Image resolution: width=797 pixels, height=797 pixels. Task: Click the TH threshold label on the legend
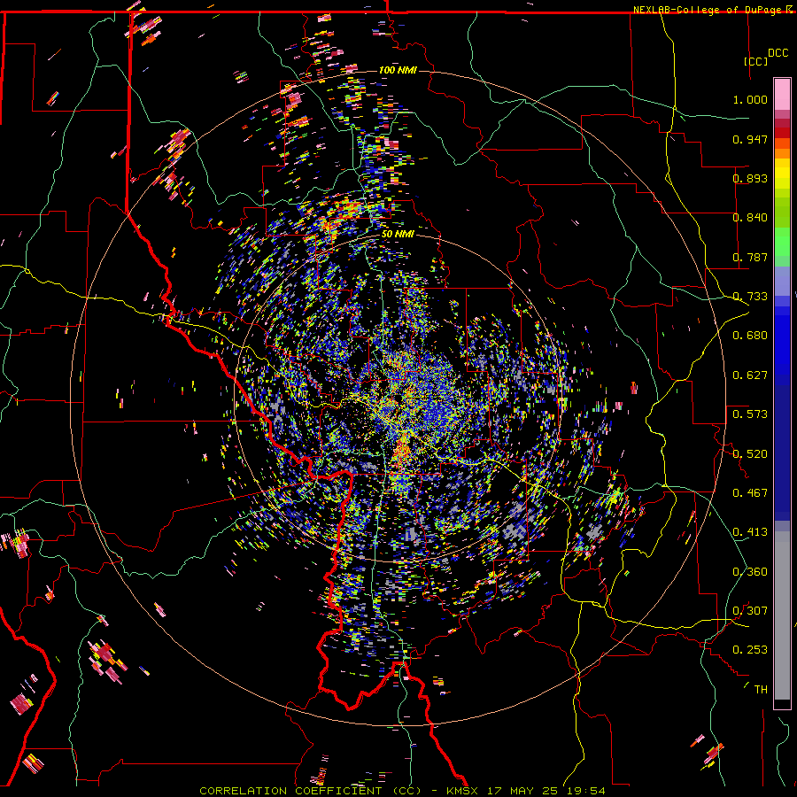coord(761,690)
